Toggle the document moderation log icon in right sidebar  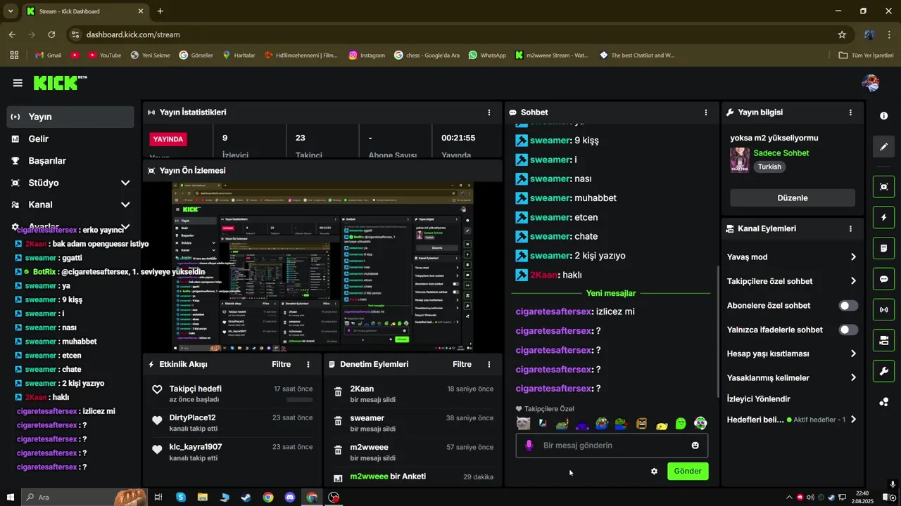[883, 248]
